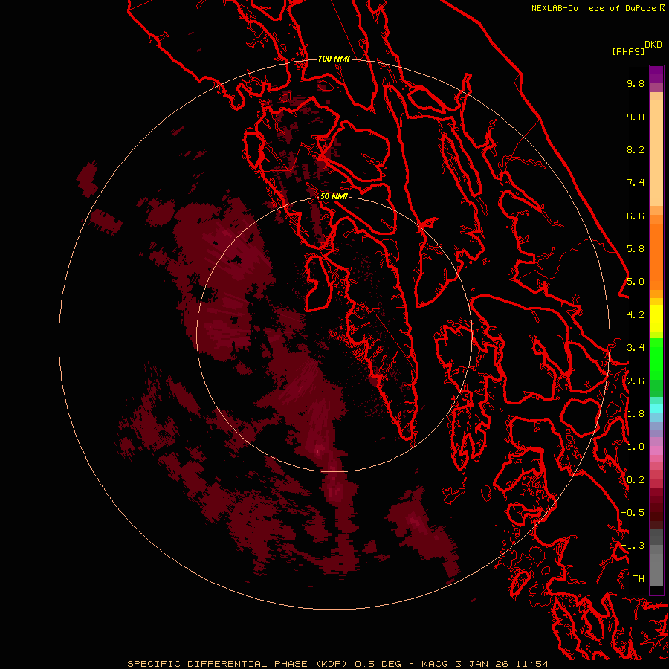
Task: Click the bright green segment of the color bar
Action: coord(656,358)
